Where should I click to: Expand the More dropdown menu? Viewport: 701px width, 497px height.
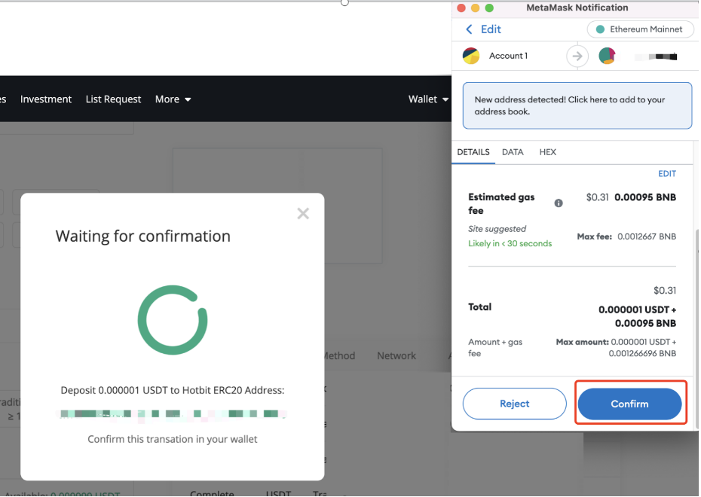click(173, 99)
